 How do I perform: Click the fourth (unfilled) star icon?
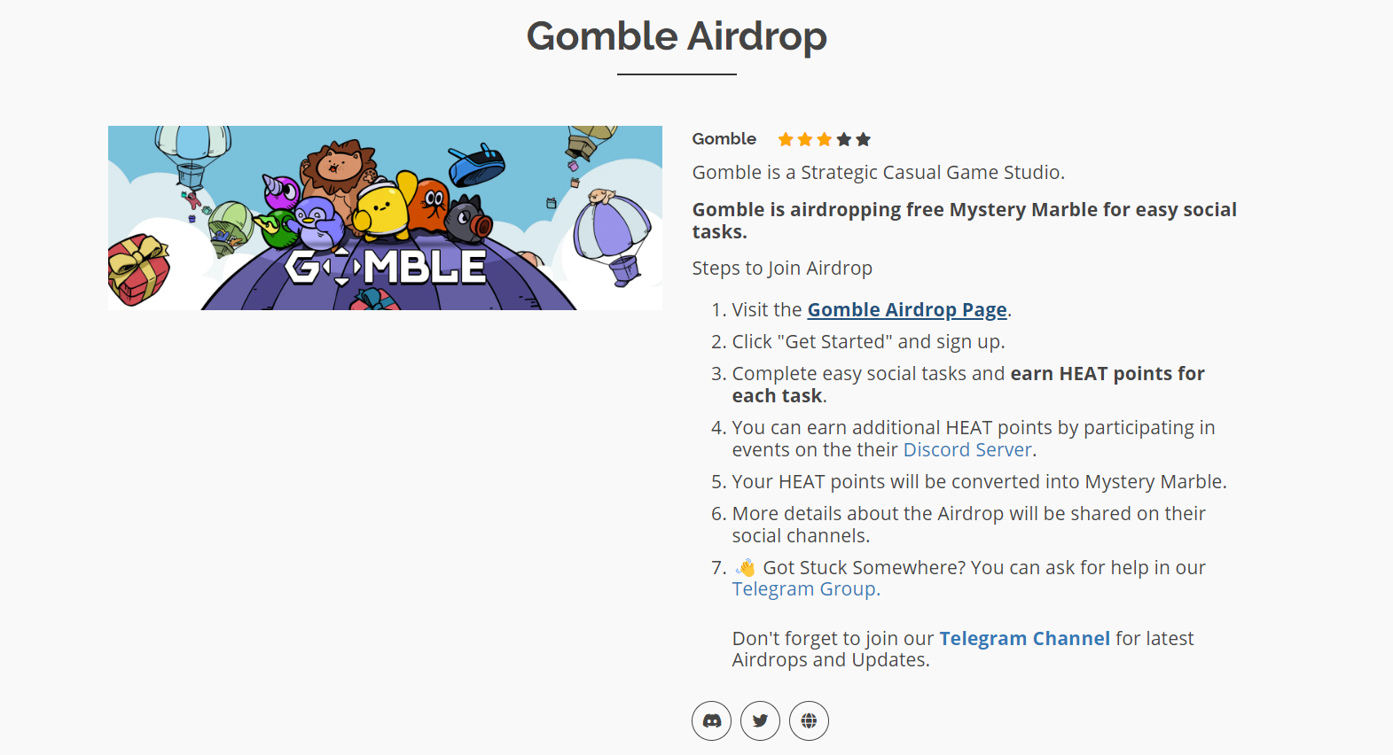pos(844,139)
